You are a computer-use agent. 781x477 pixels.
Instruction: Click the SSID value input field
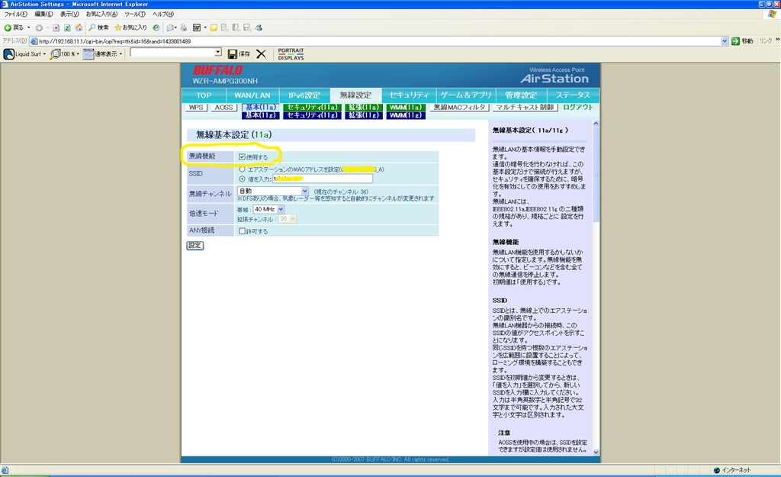(x=323, y=179)
